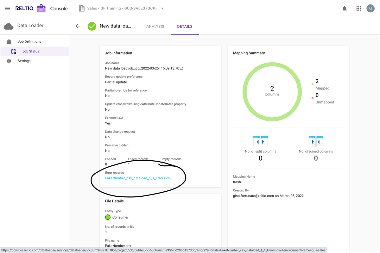Click the split columns icon

pos(260,141)
